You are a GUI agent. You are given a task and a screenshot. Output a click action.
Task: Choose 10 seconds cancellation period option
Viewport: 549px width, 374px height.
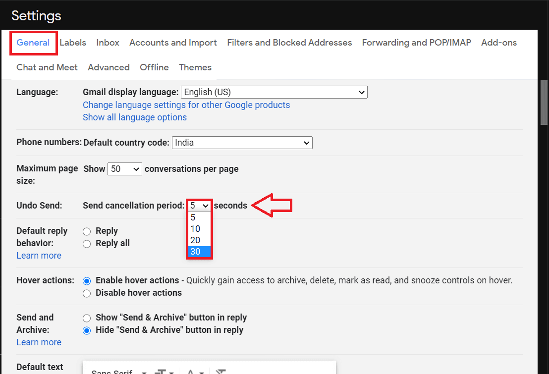(x=199, y=229)
